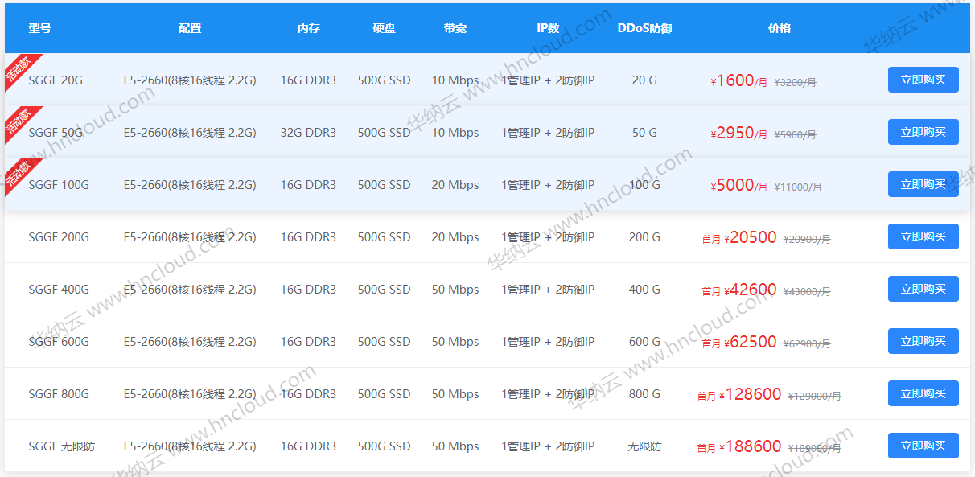Click the 活动款 ribbon on SGGF 100G
Screen dimensions: 975x477
tap(19, 173)
